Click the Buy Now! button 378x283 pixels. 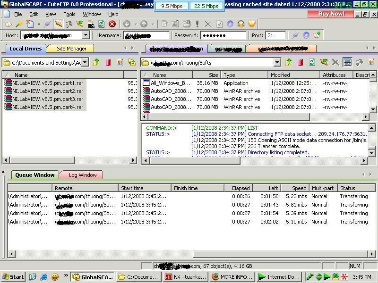331,14
